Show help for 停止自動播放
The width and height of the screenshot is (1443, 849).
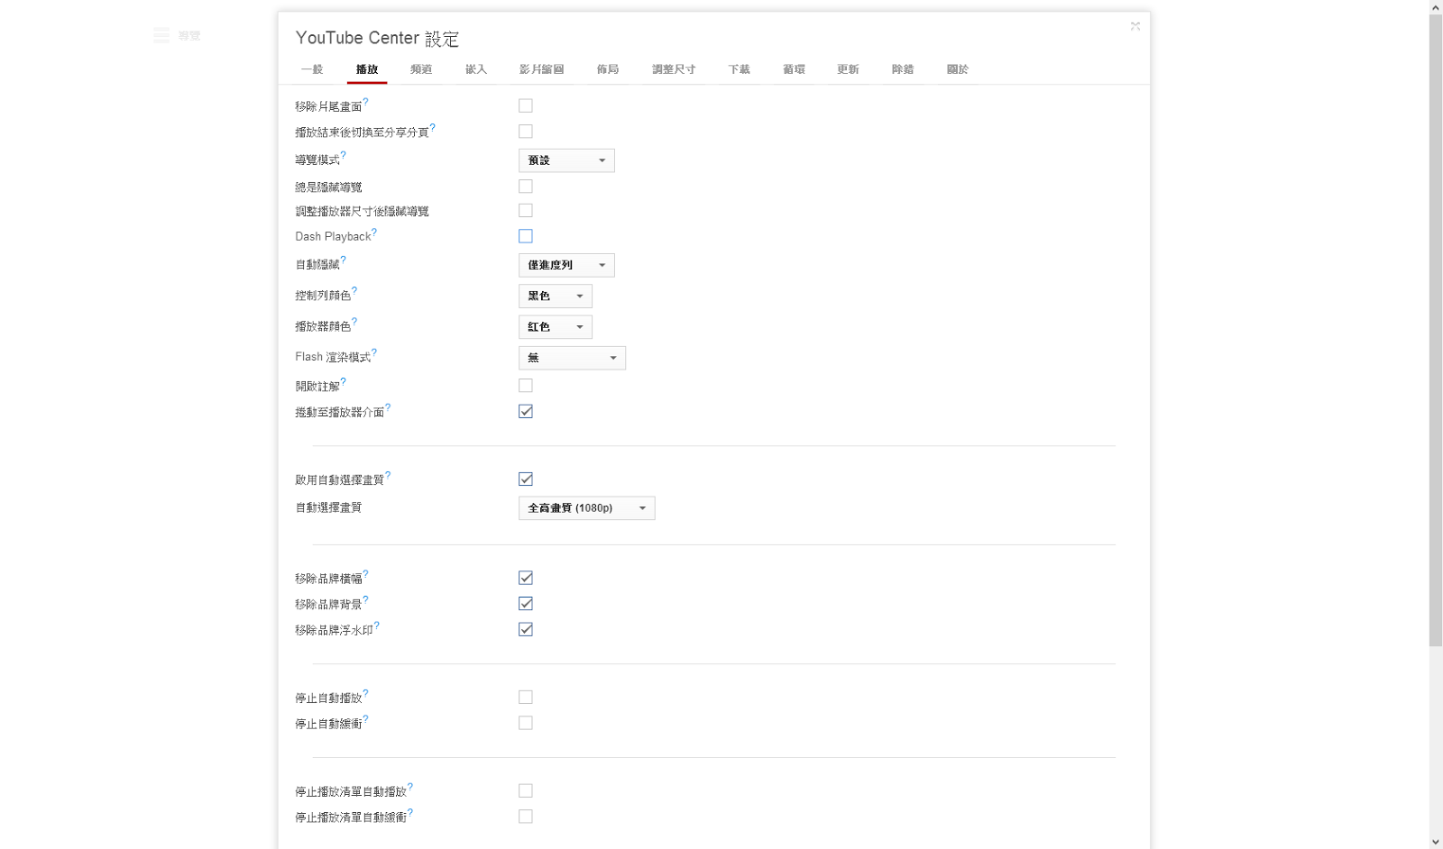[365, 693]
